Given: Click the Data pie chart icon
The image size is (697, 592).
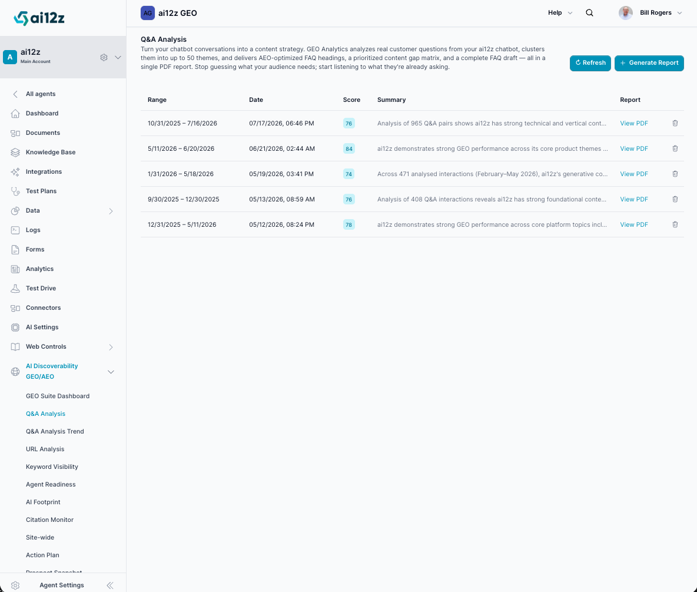Looking at the screenshot, I should click(15, 211).
